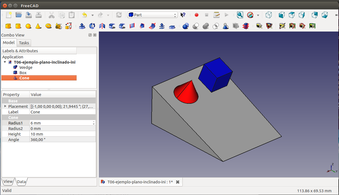Close the T06-ejemplo-plano-inclinado-ini document tab

tap(178, 182)
